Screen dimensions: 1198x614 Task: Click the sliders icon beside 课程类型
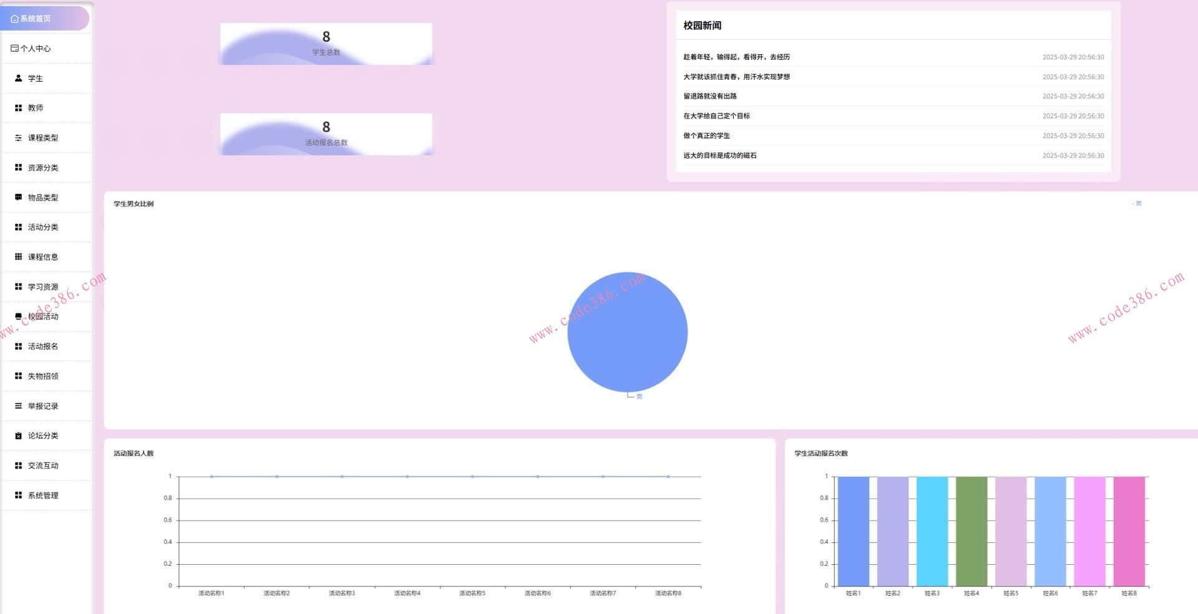point(19,138)
